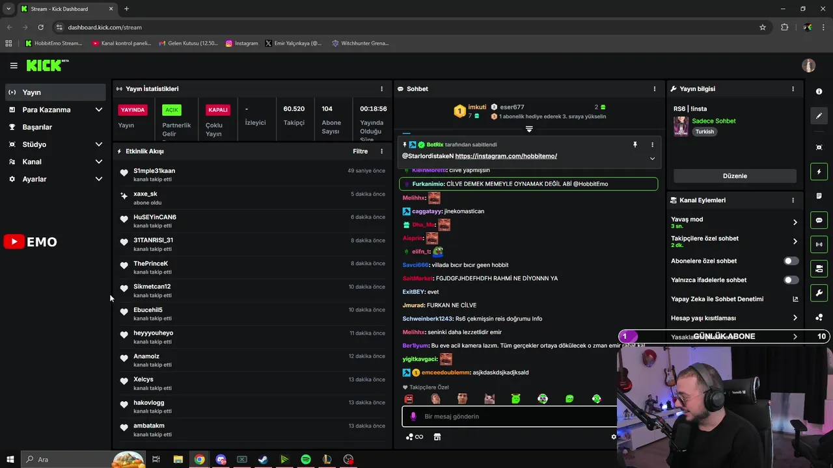
Task: Open chat settings gear icon
Action: coord(613,437)
